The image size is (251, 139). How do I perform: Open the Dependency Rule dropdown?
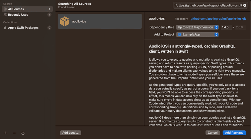197,27
